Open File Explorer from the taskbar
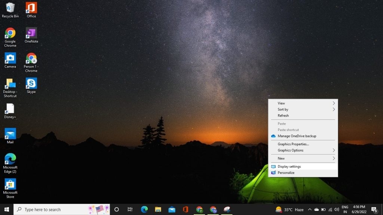This screenshot has height=215, width=383. tap(158, 209)
